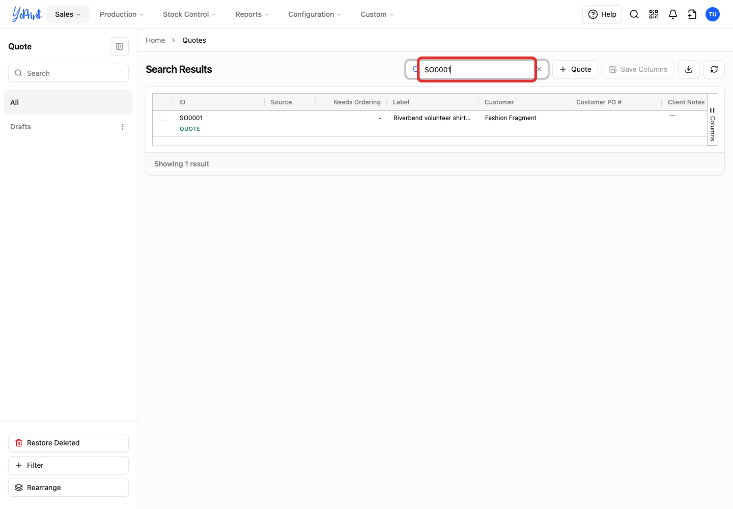Open the TU user avatar menu
Viewport: 733px width, 509px height.
713,14
